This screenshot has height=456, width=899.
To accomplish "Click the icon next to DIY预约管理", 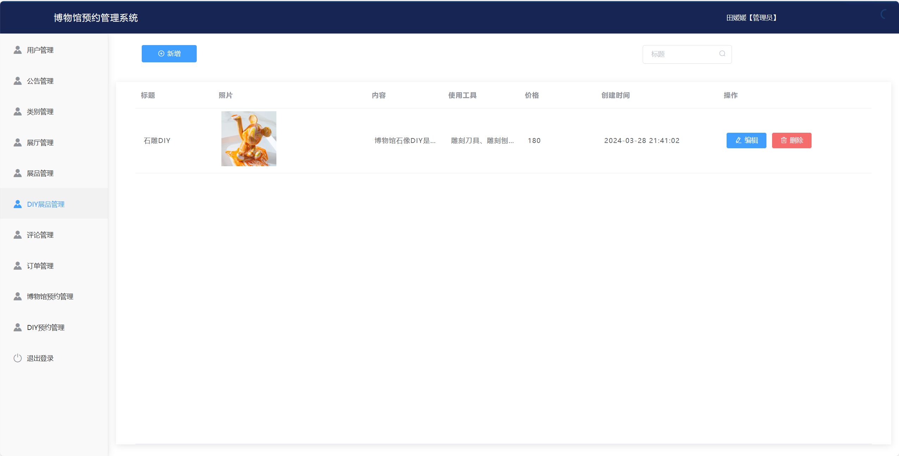I will click(x=18, y=327).
